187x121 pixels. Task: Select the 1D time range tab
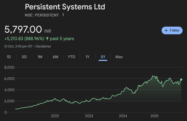coord(9,57)
